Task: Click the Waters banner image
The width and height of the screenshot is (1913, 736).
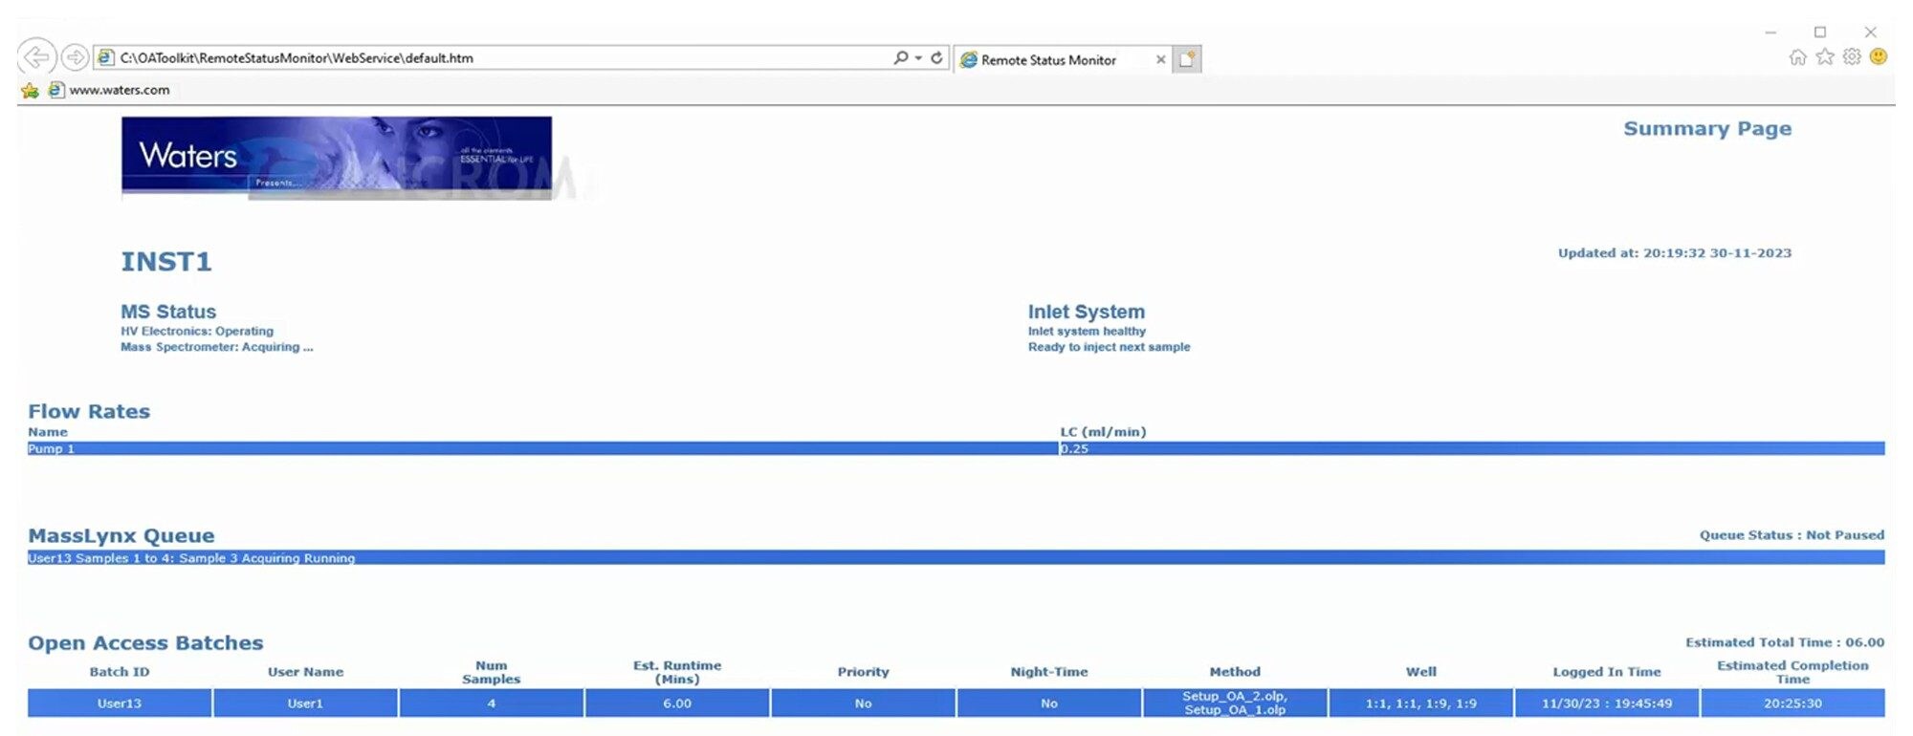Action: point(337,158)
